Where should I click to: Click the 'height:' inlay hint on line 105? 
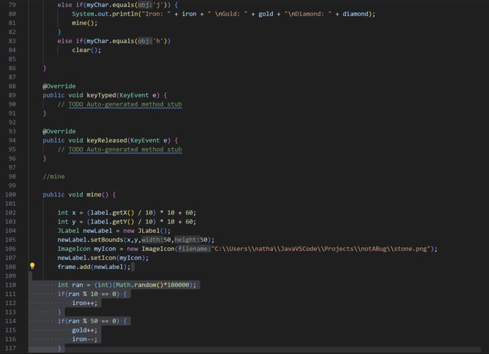coord(187,240)
